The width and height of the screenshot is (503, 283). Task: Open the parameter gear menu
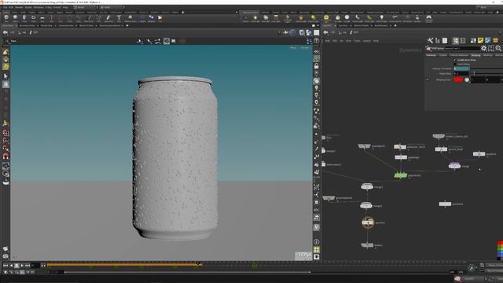(x=483, y=49)
